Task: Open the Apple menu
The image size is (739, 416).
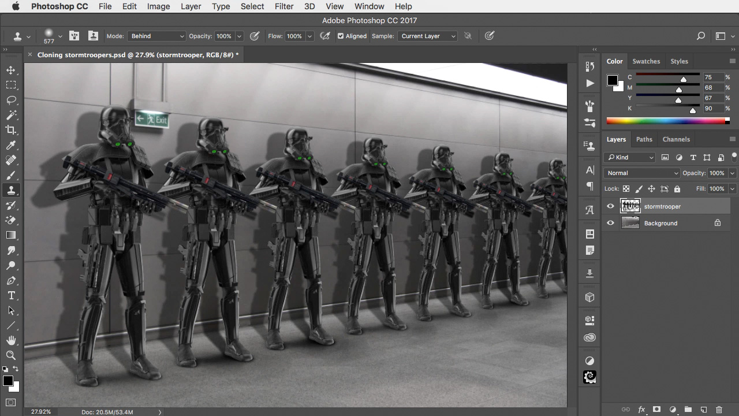Action: [16, 6]
